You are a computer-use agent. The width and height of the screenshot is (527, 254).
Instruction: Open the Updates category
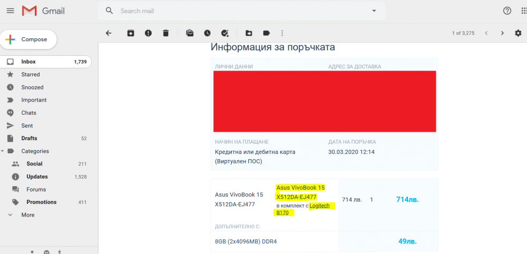(x=45, y=177)
